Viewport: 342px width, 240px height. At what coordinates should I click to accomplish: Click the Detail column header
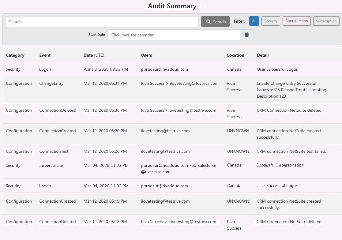tap(263, 55)
